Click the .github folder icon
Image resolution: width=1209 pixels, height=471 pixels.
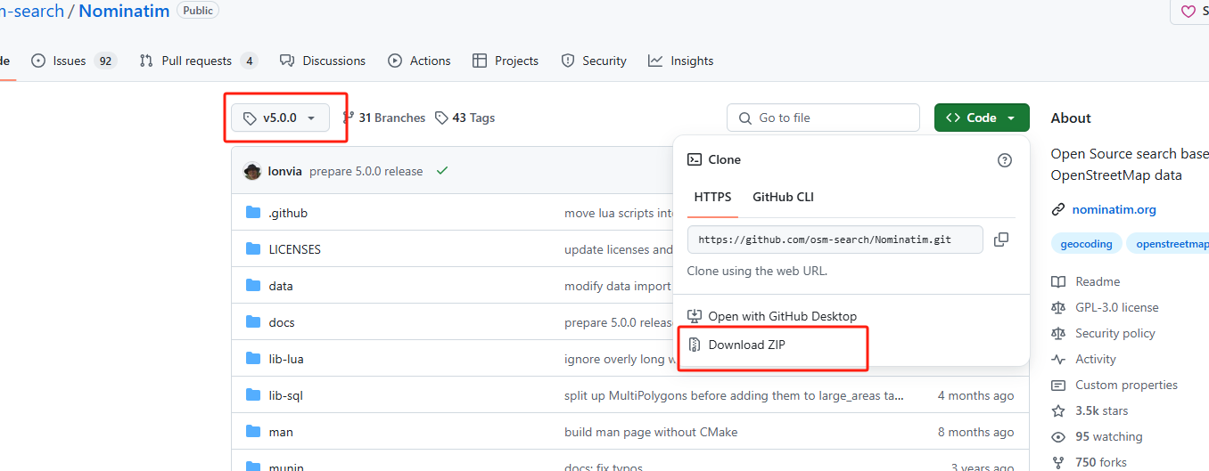tap(253, 213)
